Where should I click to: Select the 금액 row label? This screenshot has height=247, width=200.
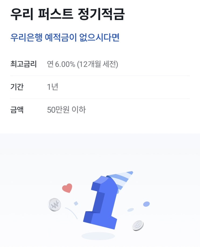tap(17, 110)
